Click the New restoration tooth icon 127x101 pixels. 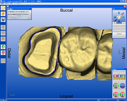click(3, 8)
